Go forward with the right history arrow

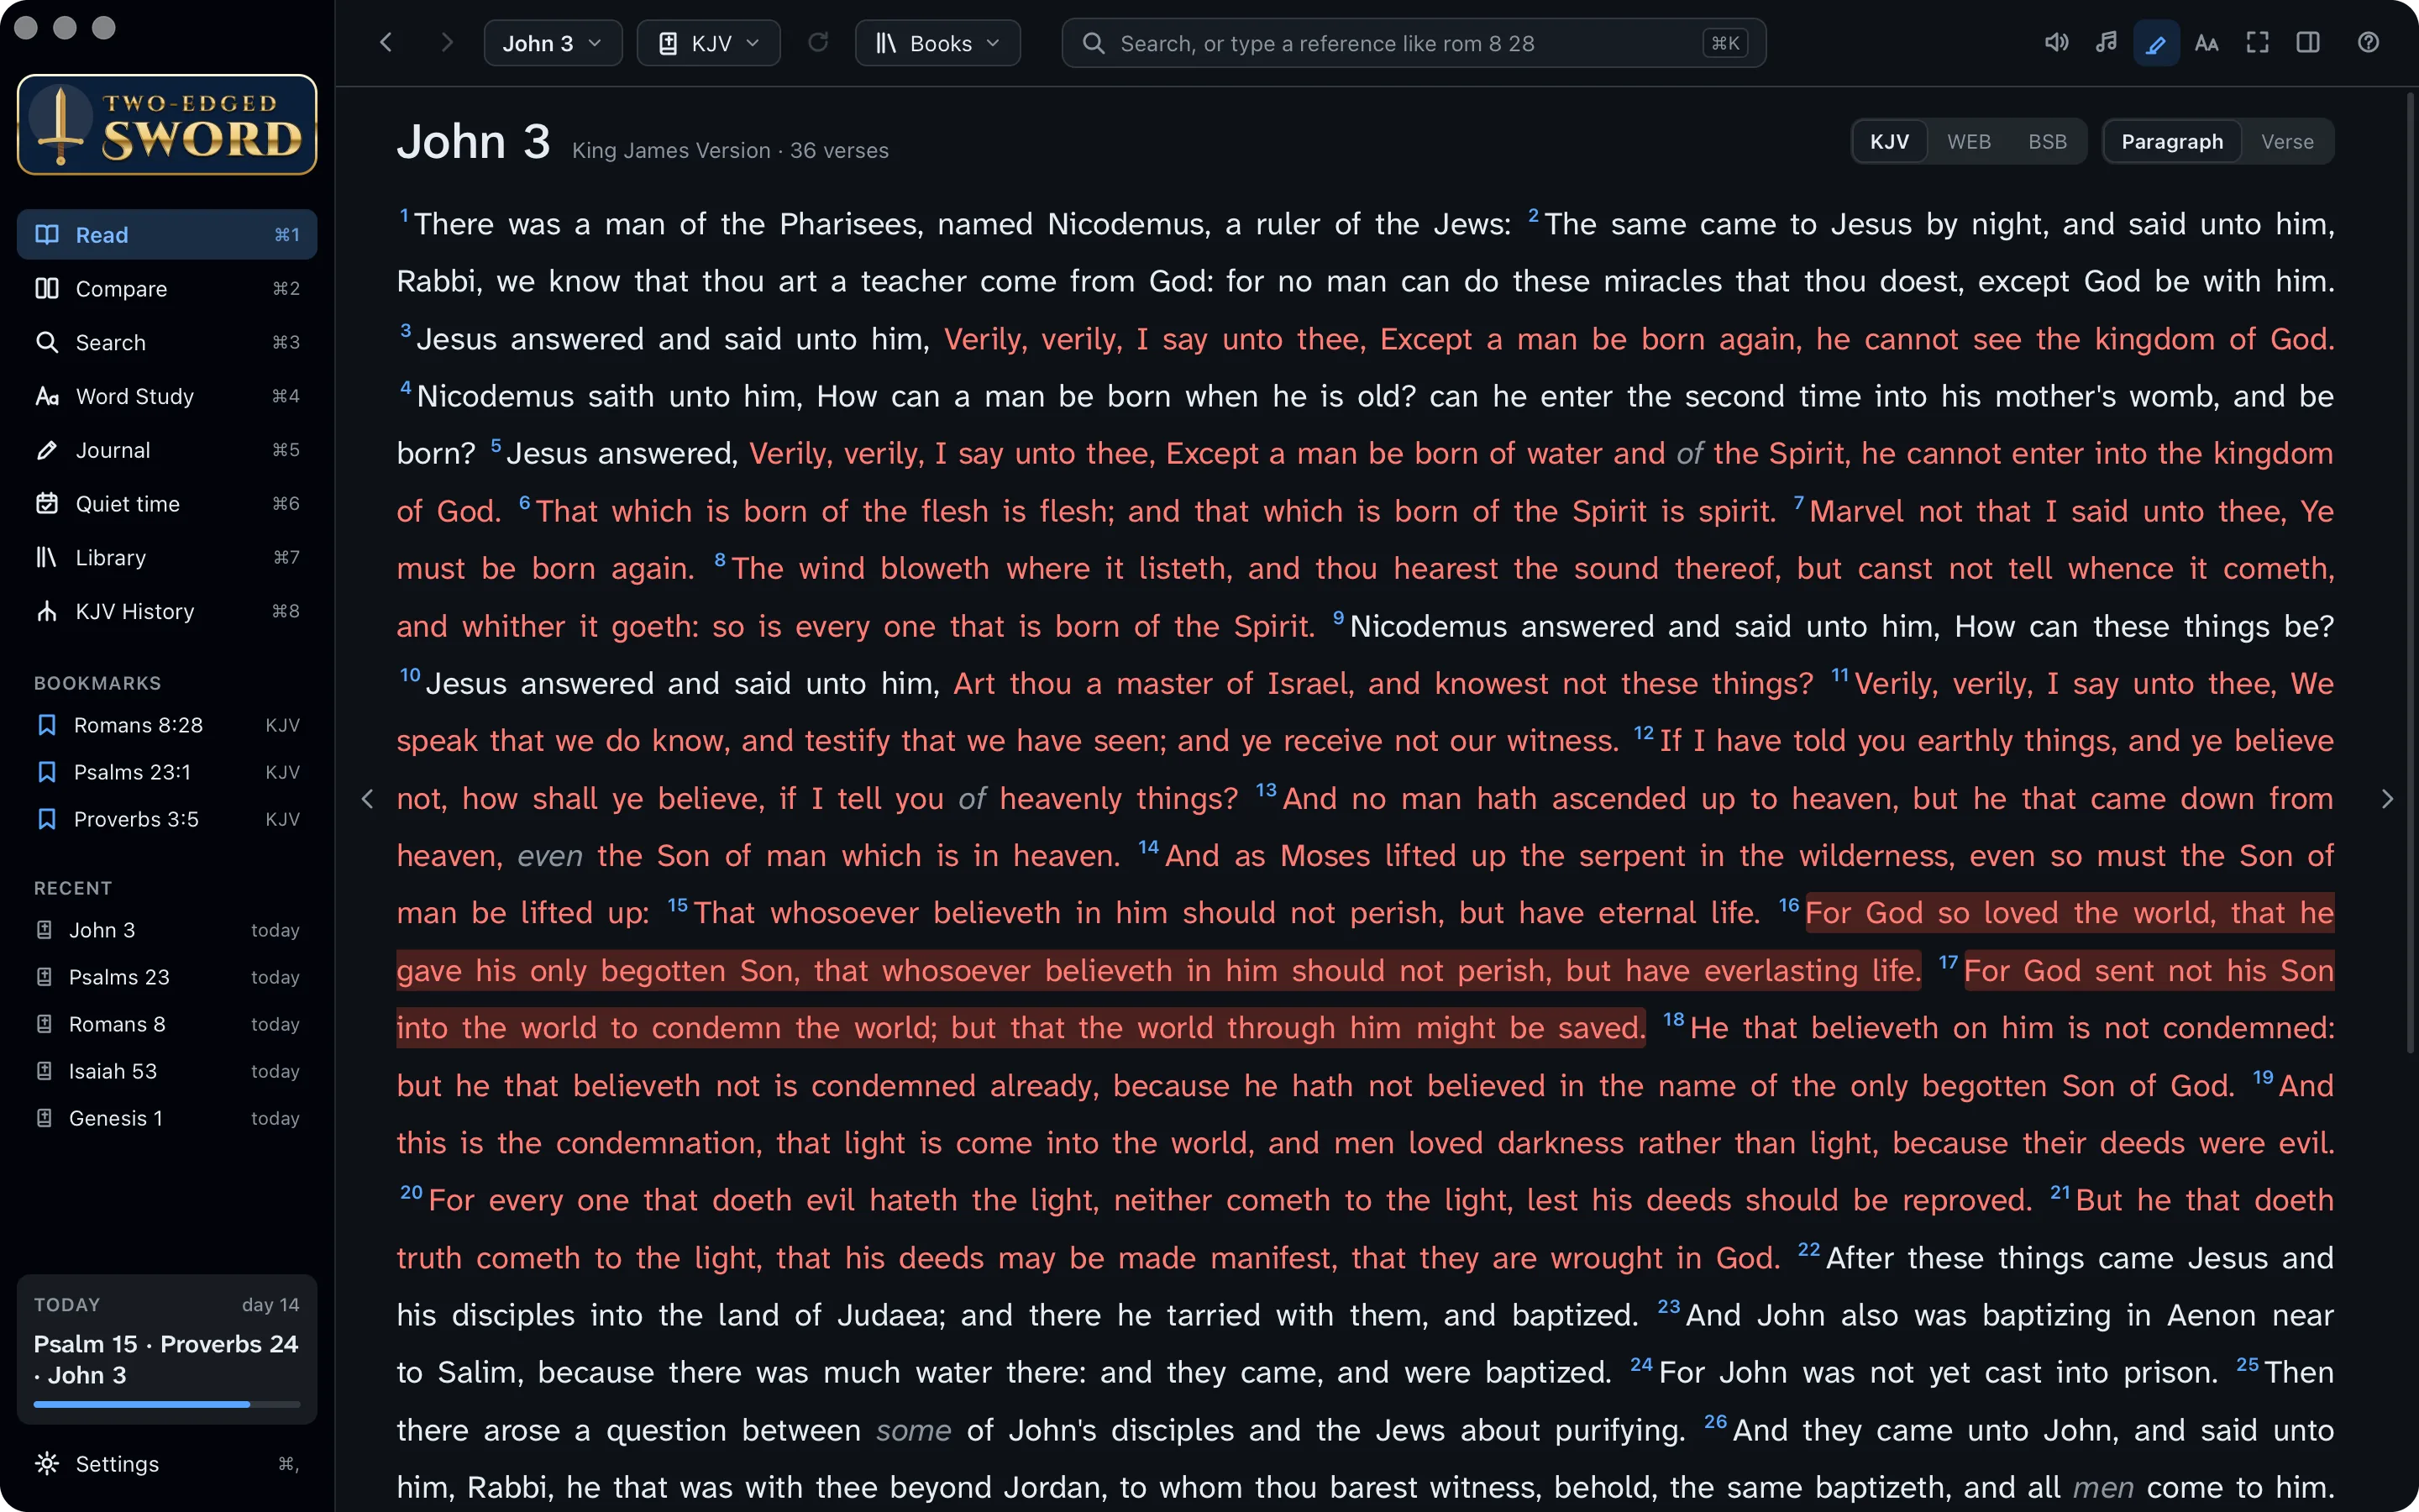pyautogui.click(x=447, y=43)
